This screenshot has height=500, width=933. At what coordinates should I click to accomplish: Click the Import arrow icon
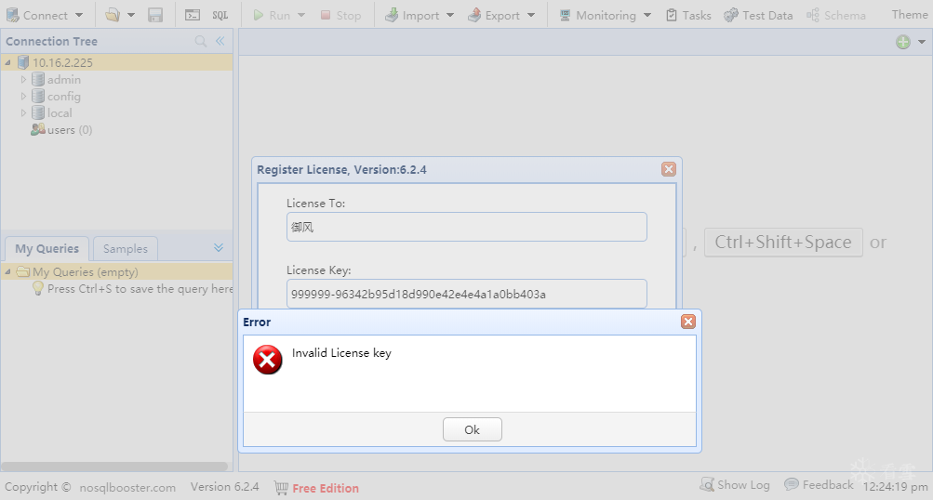[391, 15]
